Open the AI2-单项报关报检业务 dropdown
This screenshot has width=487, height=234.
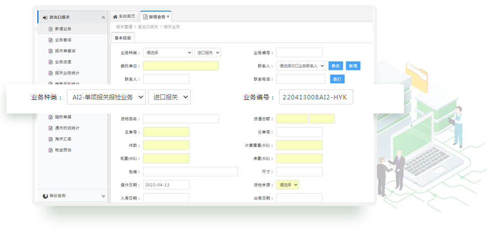(106, 97)
